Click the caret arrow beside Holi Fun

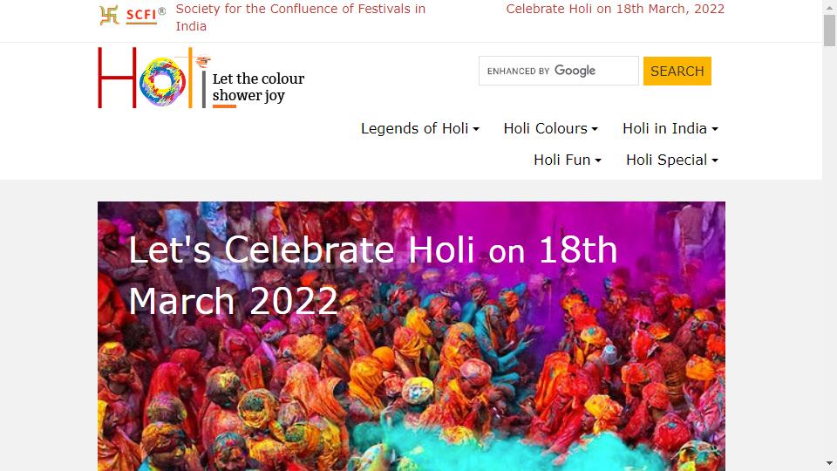click(598, 160)
